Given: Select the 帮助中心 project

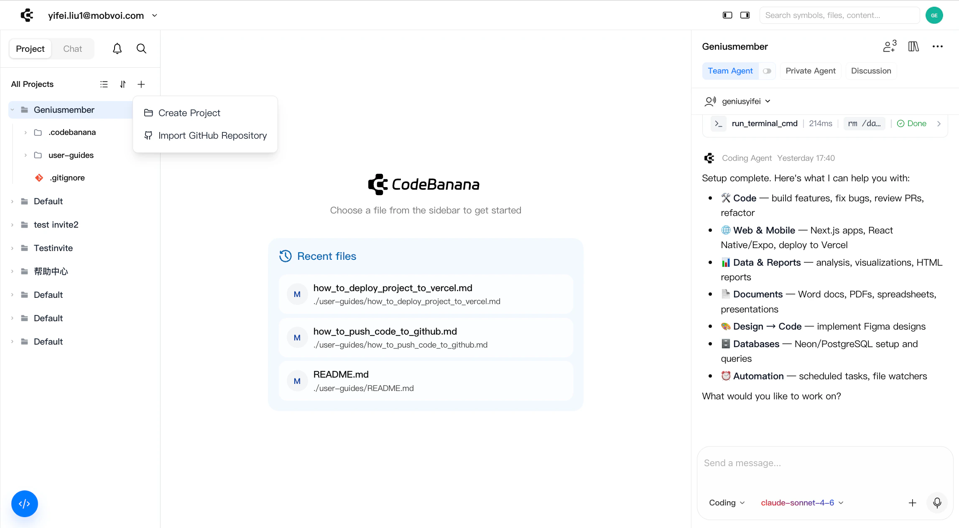Looking at the screenshot, I should click(51, 272).
